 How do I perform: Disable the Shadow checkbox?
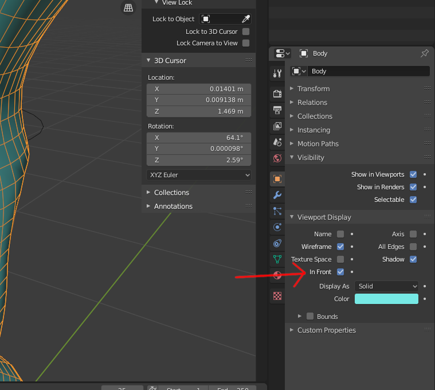pos(413,259)
